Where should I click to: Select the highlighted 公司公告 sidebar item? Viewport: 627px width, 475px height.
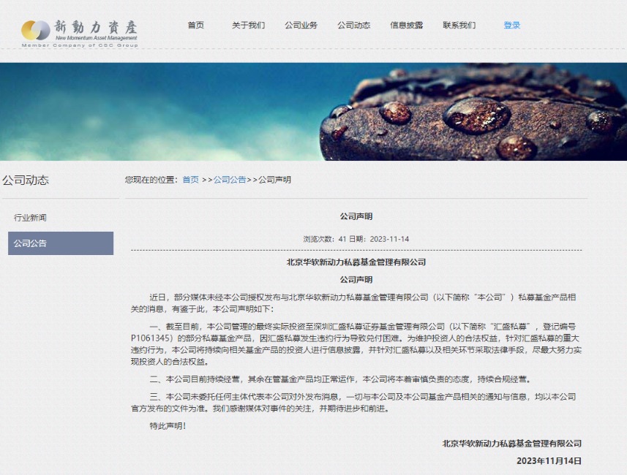pyautogui.click(x=61, y=243)
